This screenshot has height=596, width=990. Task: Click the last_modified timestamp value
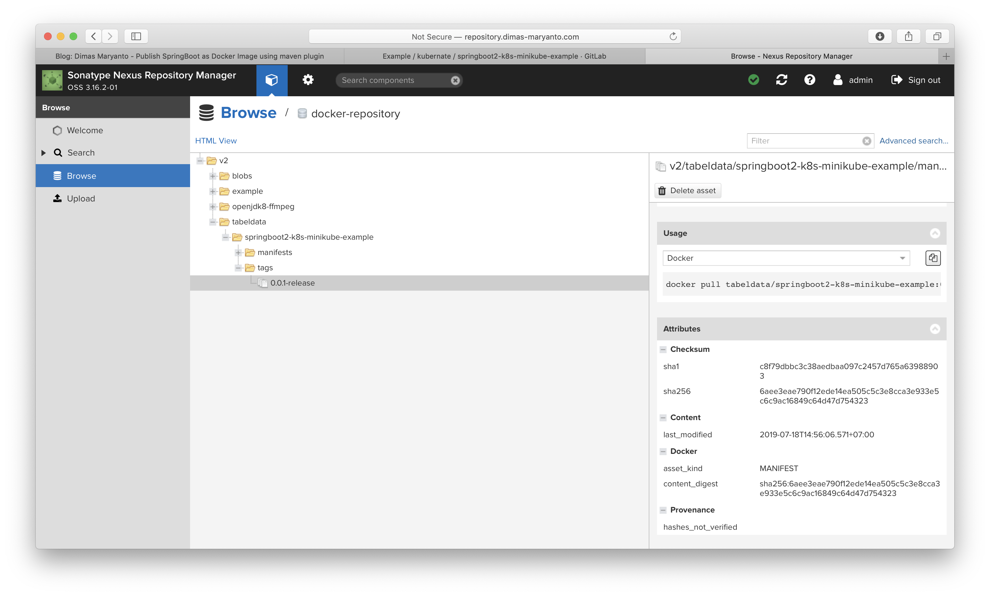coord(816,434)
